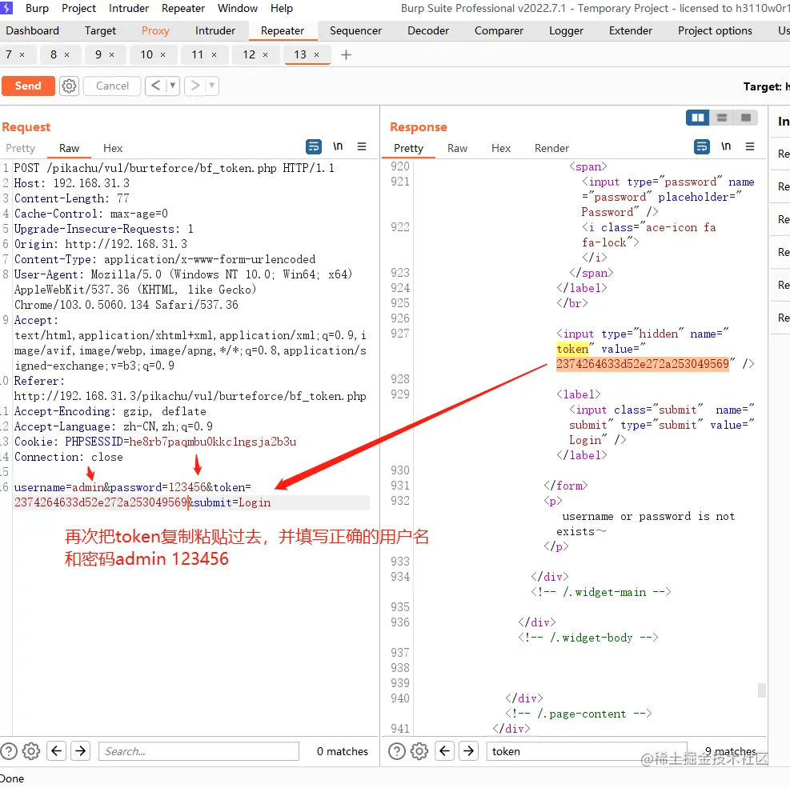The height and width of the screenshot is (788, 790).
Task: Open the Extender tab
Action: [x=630, y=30]
